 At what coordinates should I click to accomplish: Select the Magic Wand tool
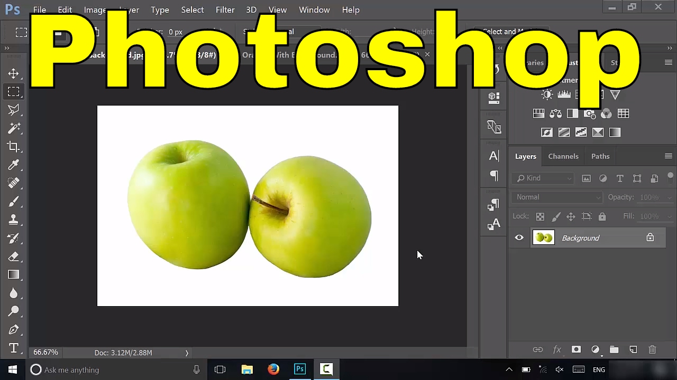(14, 128)
